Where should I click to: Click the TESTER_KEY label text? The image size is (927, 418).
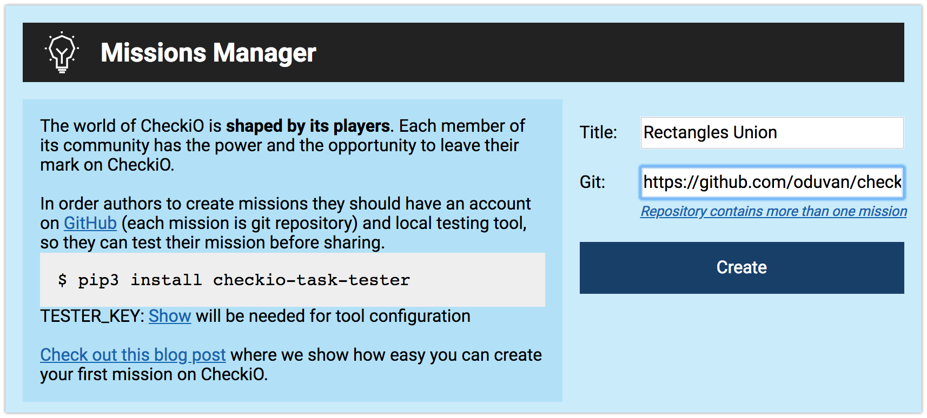pos(92,316)
